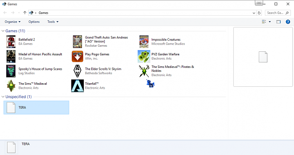
Task: Click the Microsoft Game Studios publisher label
Action: click(168, 44)
